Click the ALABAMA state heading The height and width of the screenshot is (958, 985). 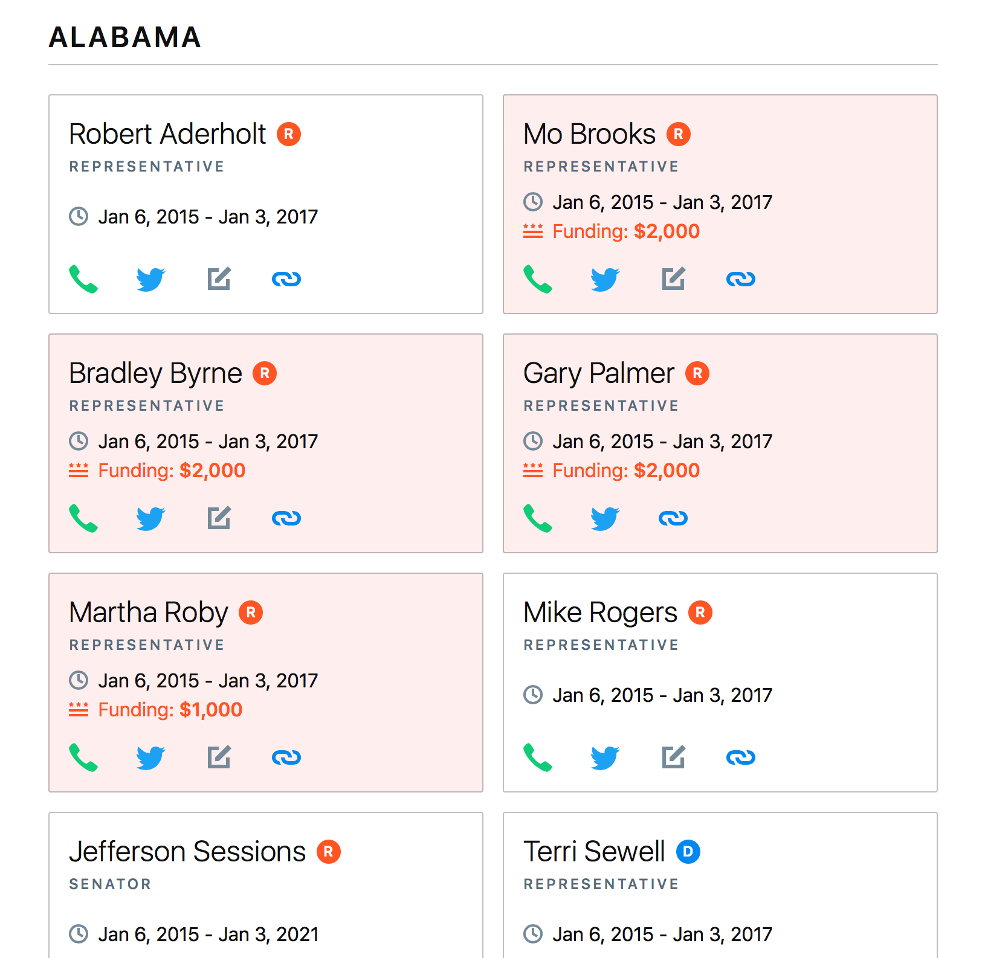pyautogui.click(x=124, y=37)
